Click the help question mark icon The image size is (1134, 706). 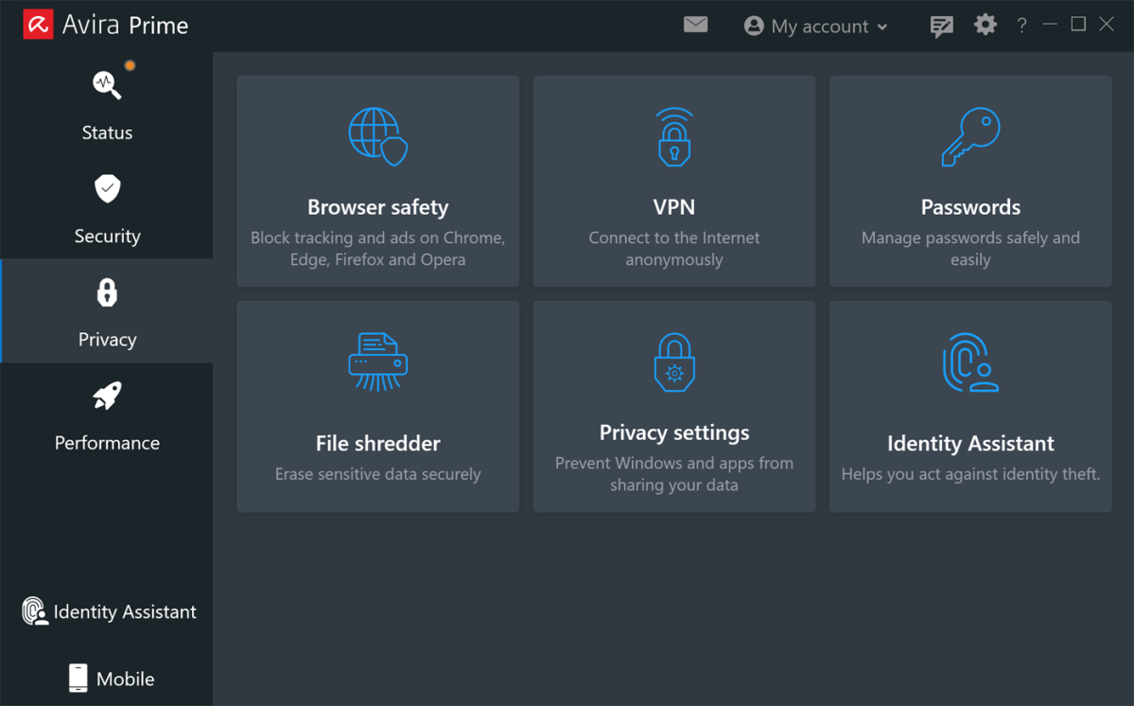tap(1021, 26)
